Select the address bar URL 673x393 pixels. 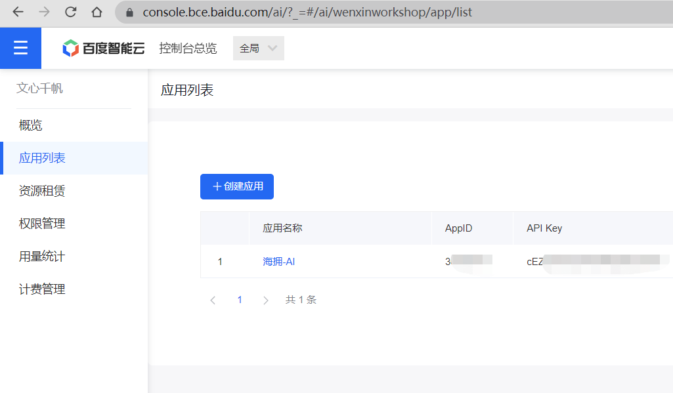click(x=307, y=12)
